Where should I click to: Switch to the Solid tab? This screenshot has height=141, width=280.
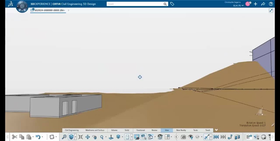point(127,130)
